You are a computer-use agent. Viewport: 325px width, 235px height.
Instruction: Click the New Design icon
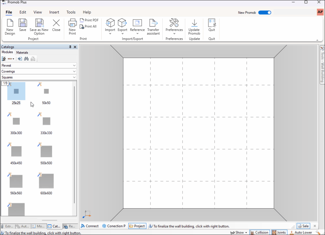click(x=10, y=27)
